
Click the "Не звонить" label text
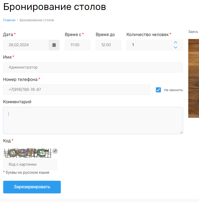tap(173, 90)
